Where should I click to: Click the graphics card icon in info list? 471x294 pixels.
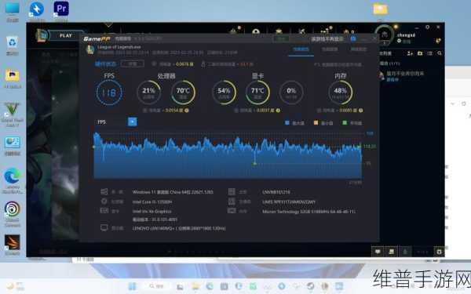pos(104,211)
